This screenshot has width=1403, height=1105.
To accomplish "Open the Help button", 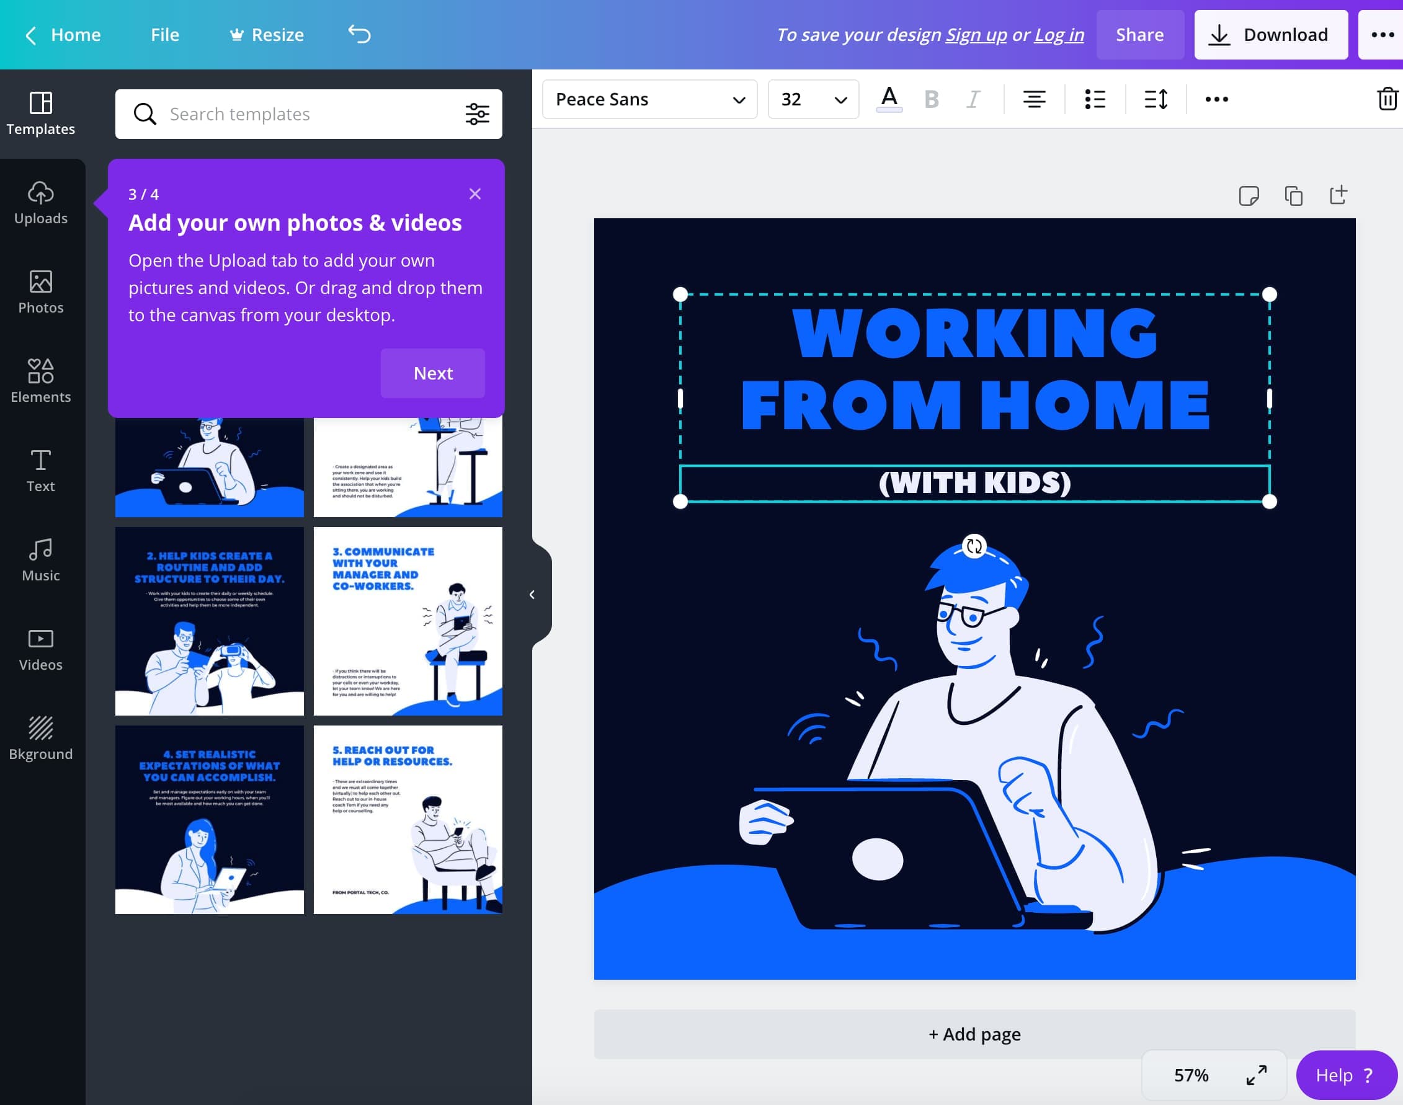I will tap(1345, 1075).
